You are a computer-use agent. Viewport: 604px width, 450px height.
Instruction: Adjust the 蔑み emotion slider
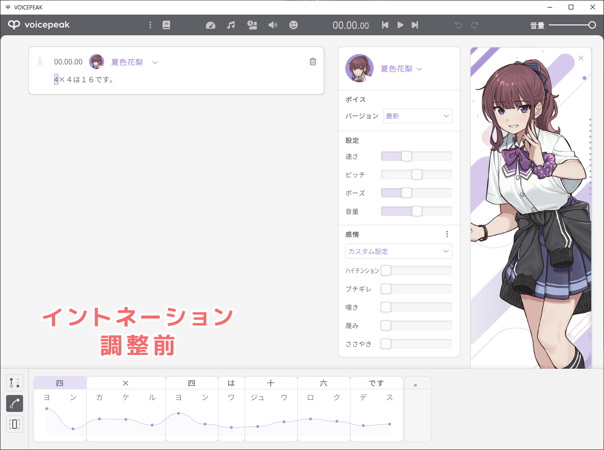[416, 325]
